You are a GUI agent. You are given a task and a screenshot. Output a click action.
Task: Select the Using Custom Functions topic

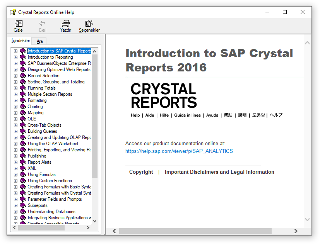tap(50, 181)
